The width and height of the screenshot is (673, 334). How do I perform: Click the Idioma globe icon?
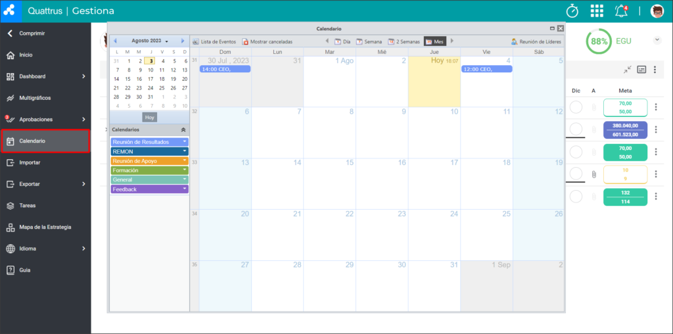11,249
